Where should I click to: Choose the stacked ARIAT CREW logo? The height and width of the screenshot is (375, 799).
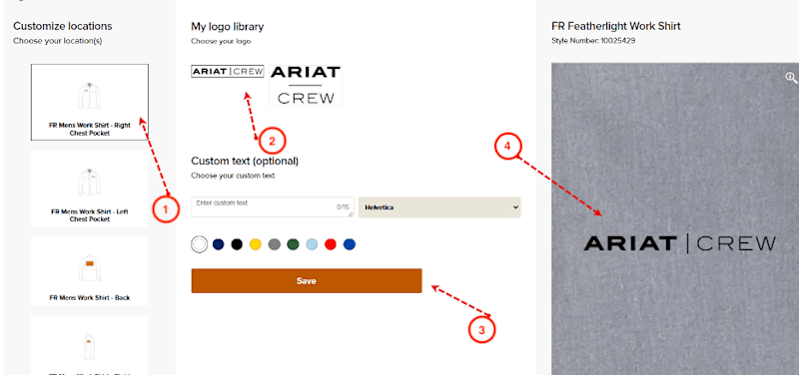[306, 85]
